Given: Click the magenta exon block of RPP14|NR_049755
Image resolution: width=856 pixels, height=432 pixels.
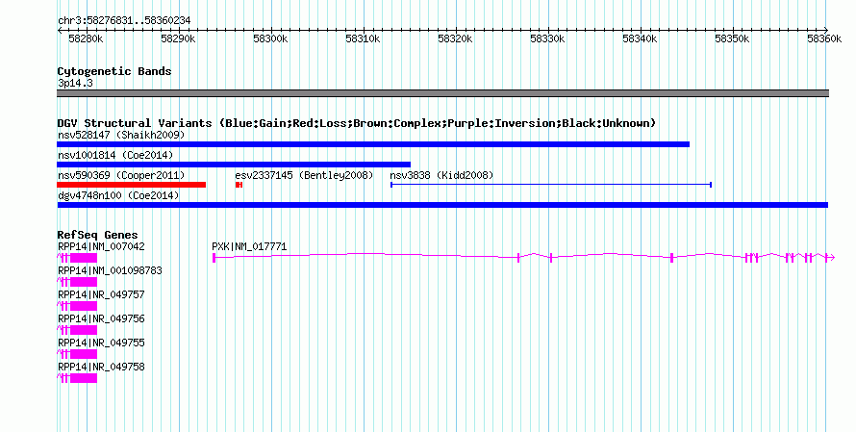Looking at the screenshot, I should coord(84,354).
